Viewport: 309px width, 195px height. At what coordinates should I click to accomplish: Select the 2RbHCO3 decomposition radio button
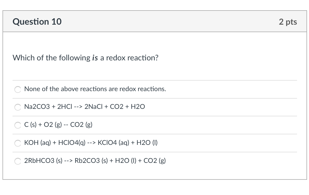click(x=18, y=161)
